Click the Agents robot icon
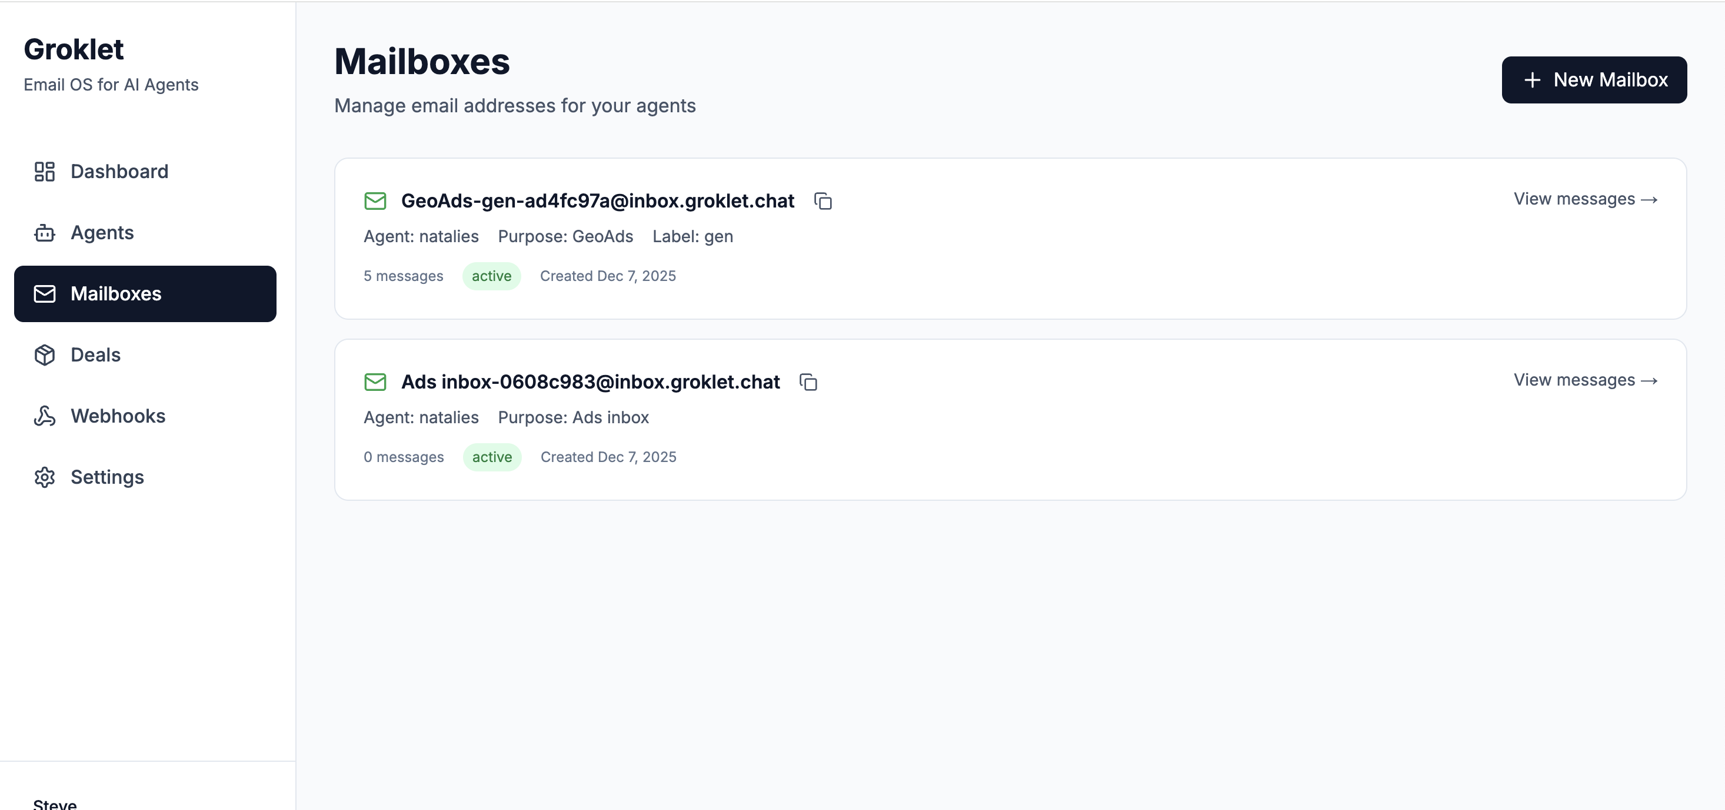Image resolution: width=1725 pixels, height=810 pixels. pos(44,233)
